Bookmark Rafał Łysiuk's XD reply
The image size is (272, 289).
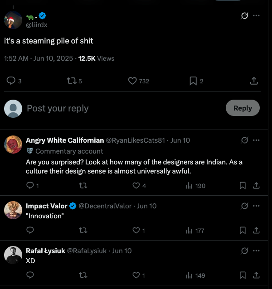[x=243, y=275]
